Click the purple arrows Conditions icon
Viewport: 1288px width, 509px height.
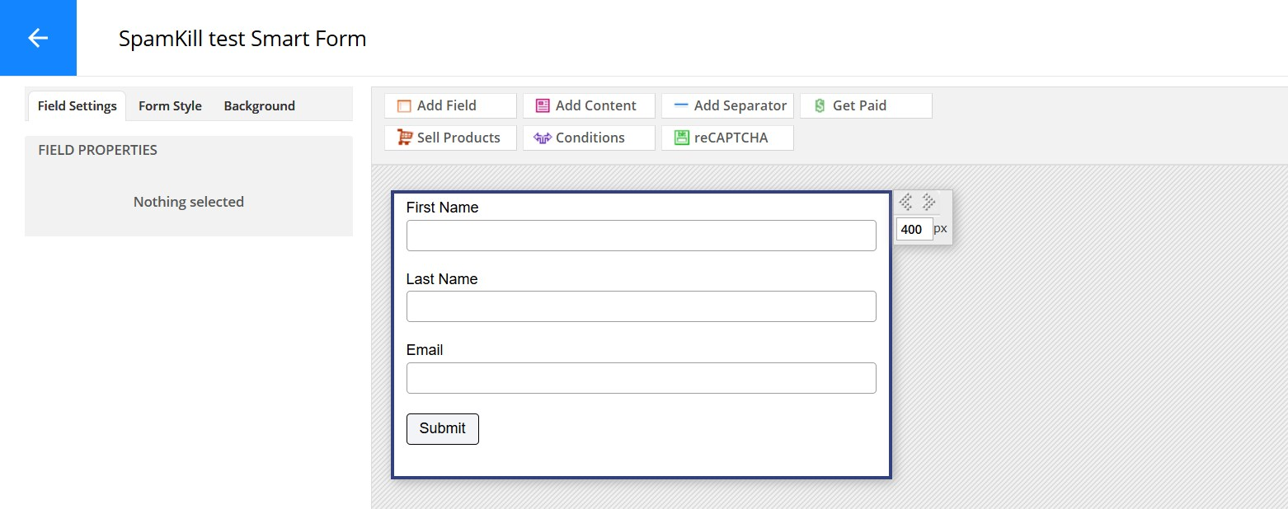[542, 138]
